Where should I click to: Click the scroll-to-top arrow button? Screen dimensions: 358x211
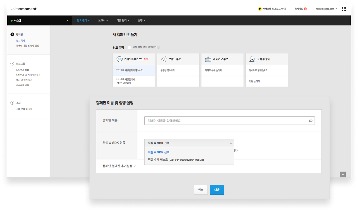point(343,174)
